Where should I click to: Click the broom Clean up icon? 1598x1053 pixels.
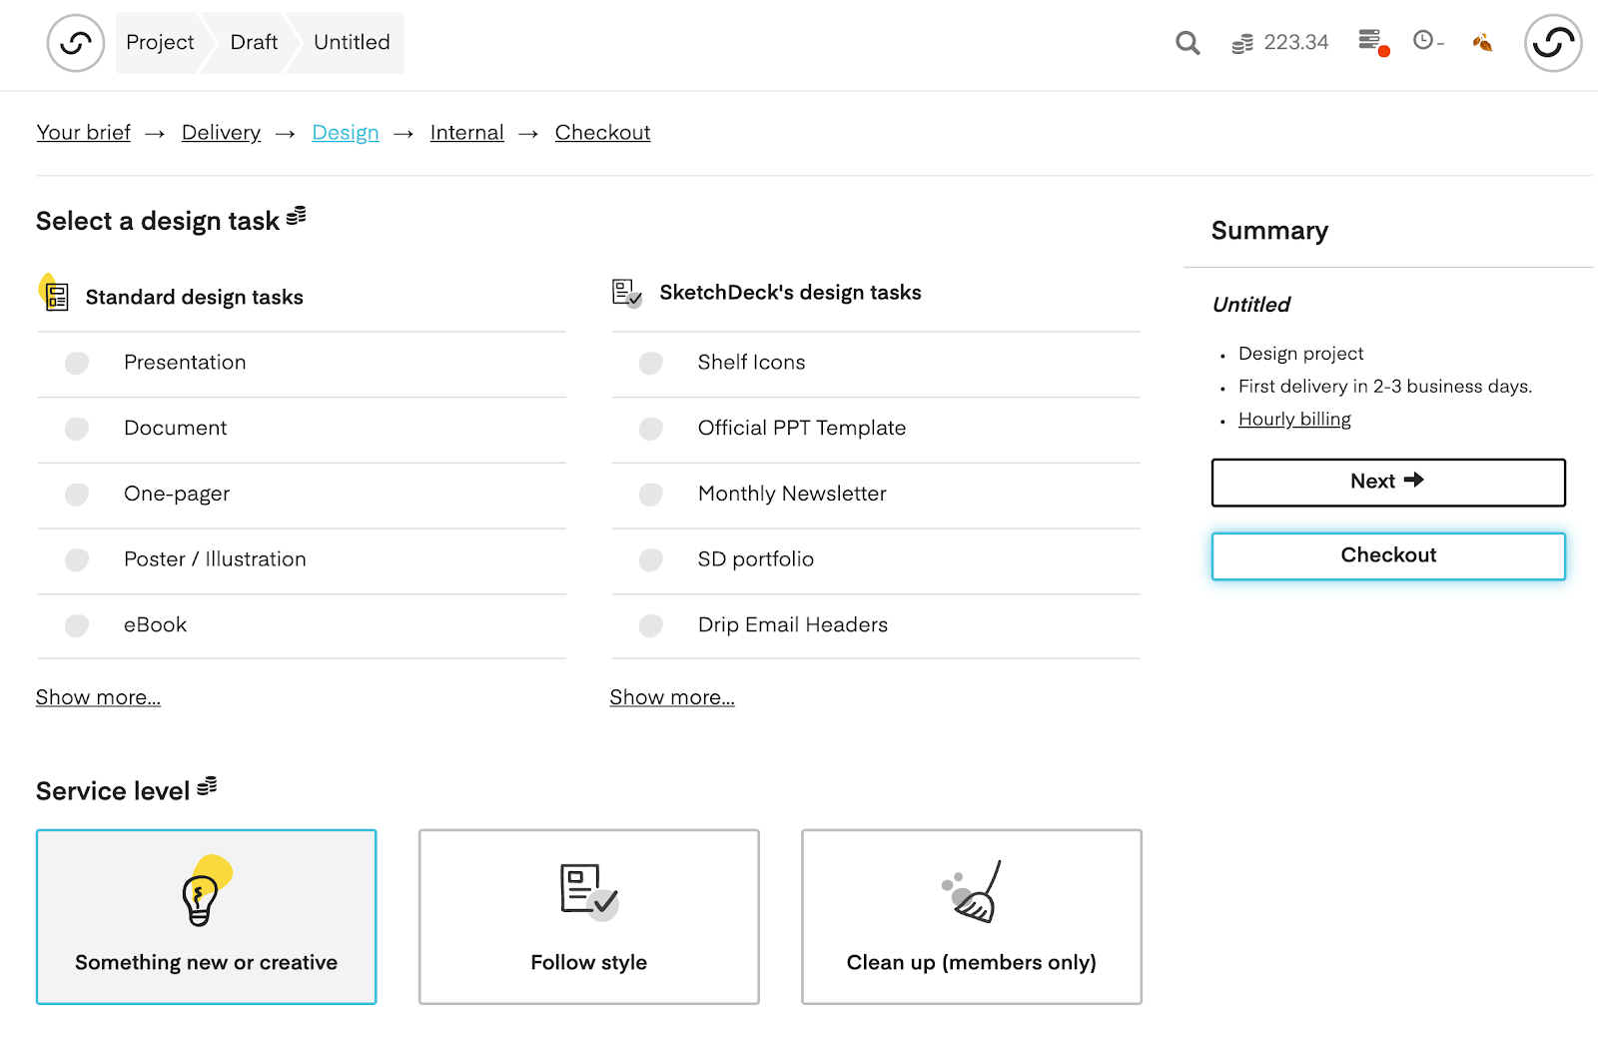(x=971, y=892)
